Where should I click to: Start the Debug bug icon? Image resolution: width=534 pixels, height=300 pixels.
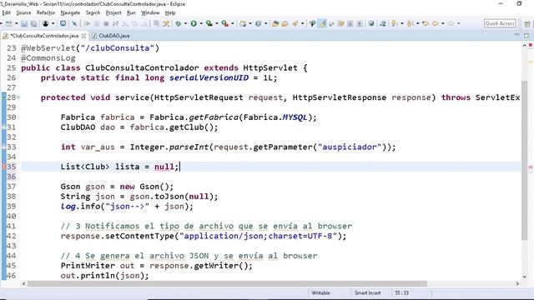click(178, 23)
